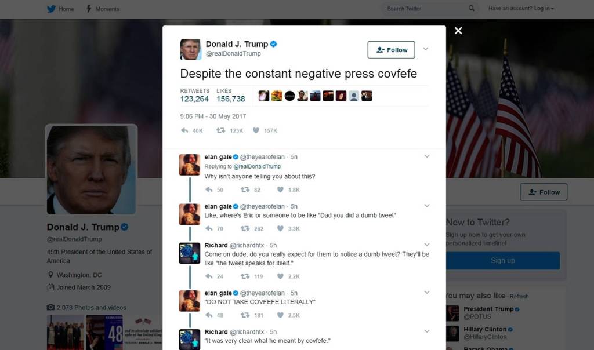
Task: Click the search magnifier icon in Search Twitter
Action: pos(471,8)
